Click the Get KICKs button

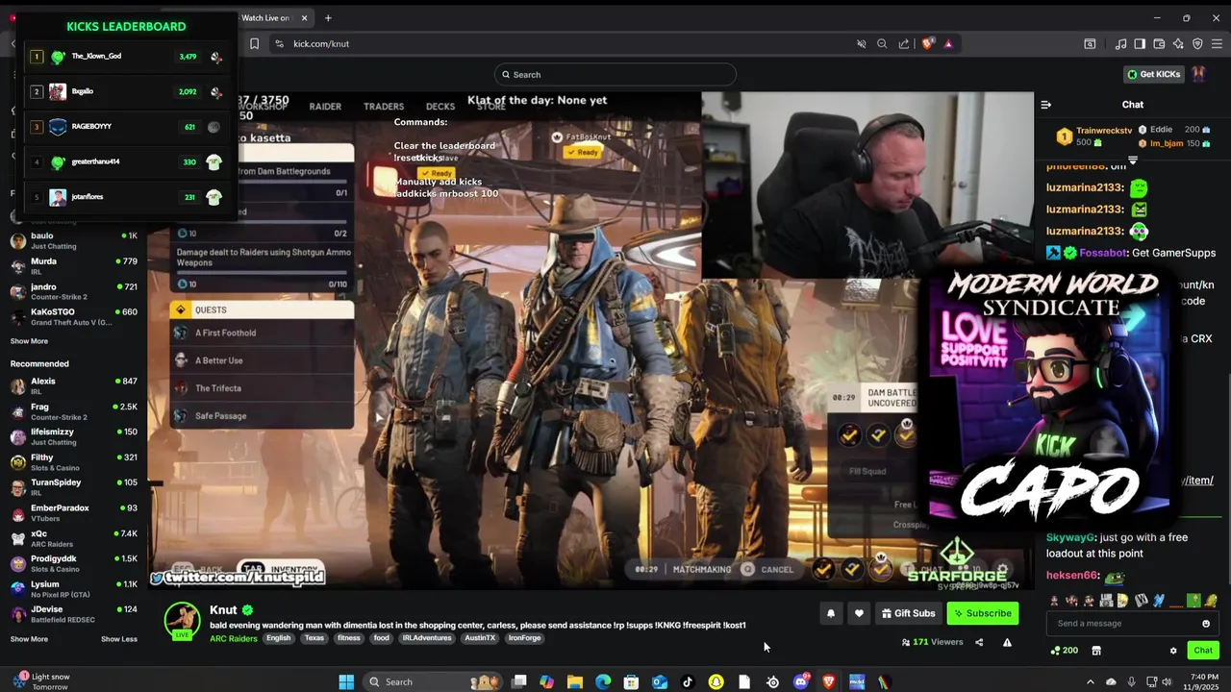(1154, 74)
